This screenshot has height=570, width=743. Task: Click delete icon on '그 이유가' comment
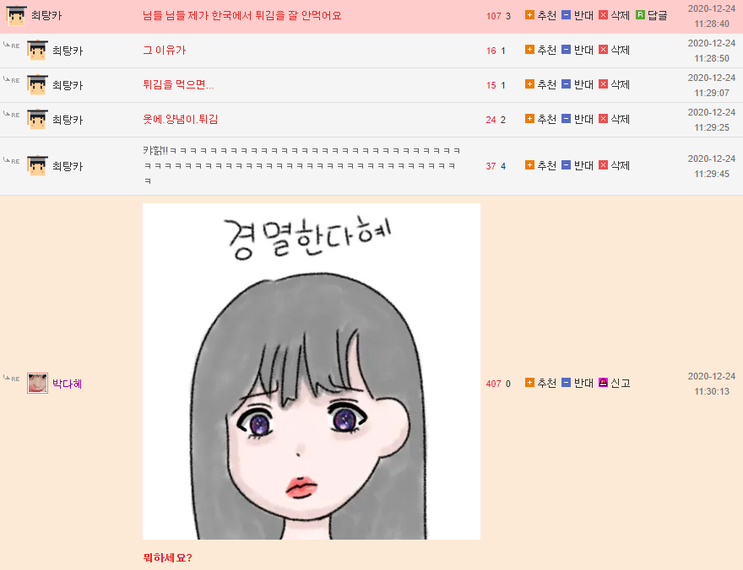(603, 50)
